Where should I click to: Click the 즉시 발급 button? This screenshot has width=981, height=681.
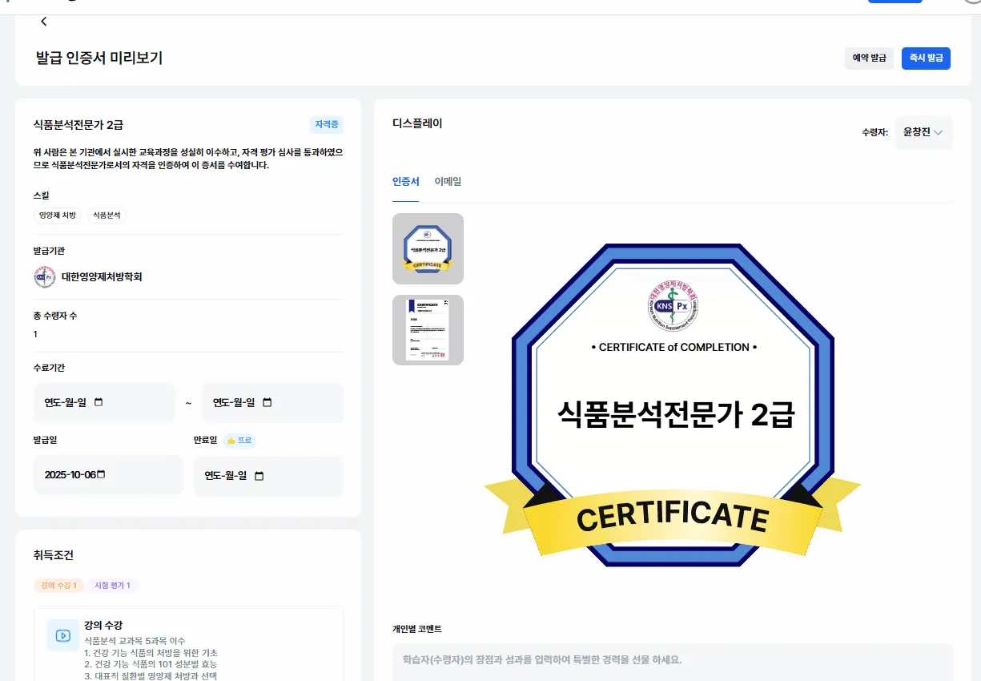click(x=926, y=58)
